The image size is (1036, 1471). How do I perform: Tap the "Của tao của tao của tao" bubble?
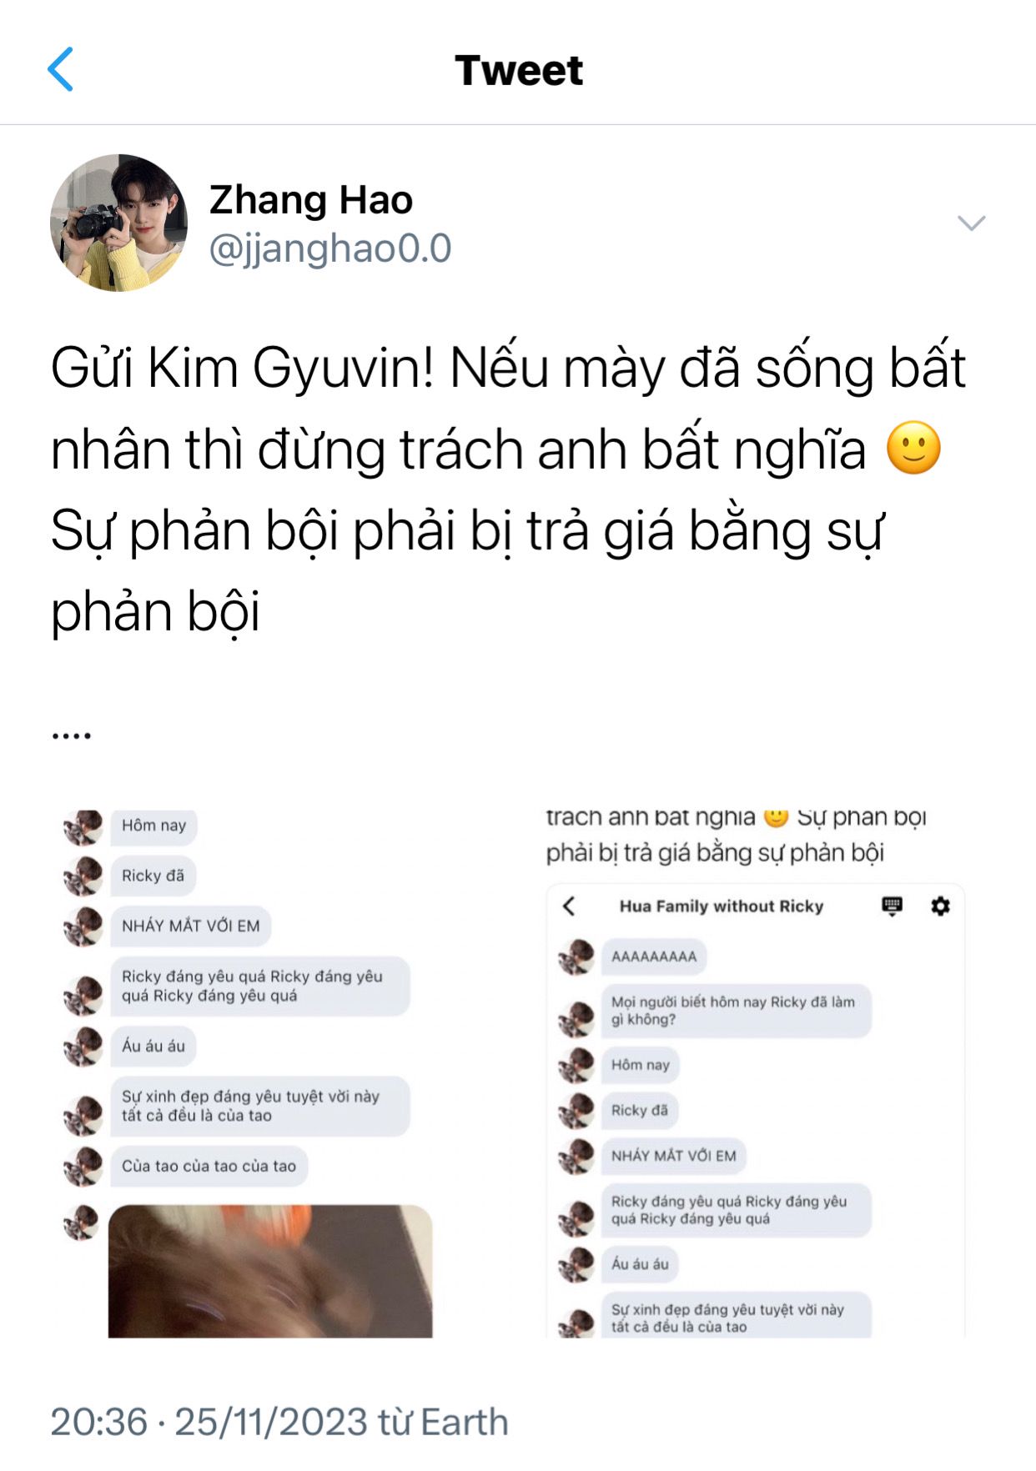pyautogui.click(x=209, y=1166)
